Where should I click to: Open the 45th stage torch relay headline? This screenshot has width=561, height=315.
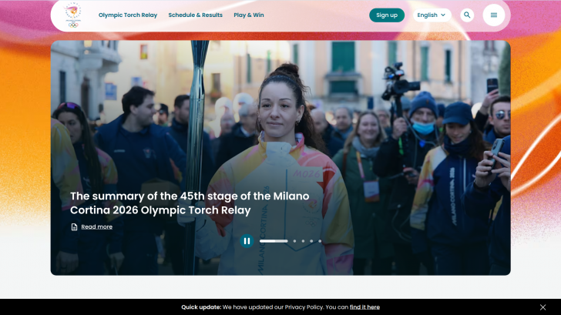(x=190, y=203)
